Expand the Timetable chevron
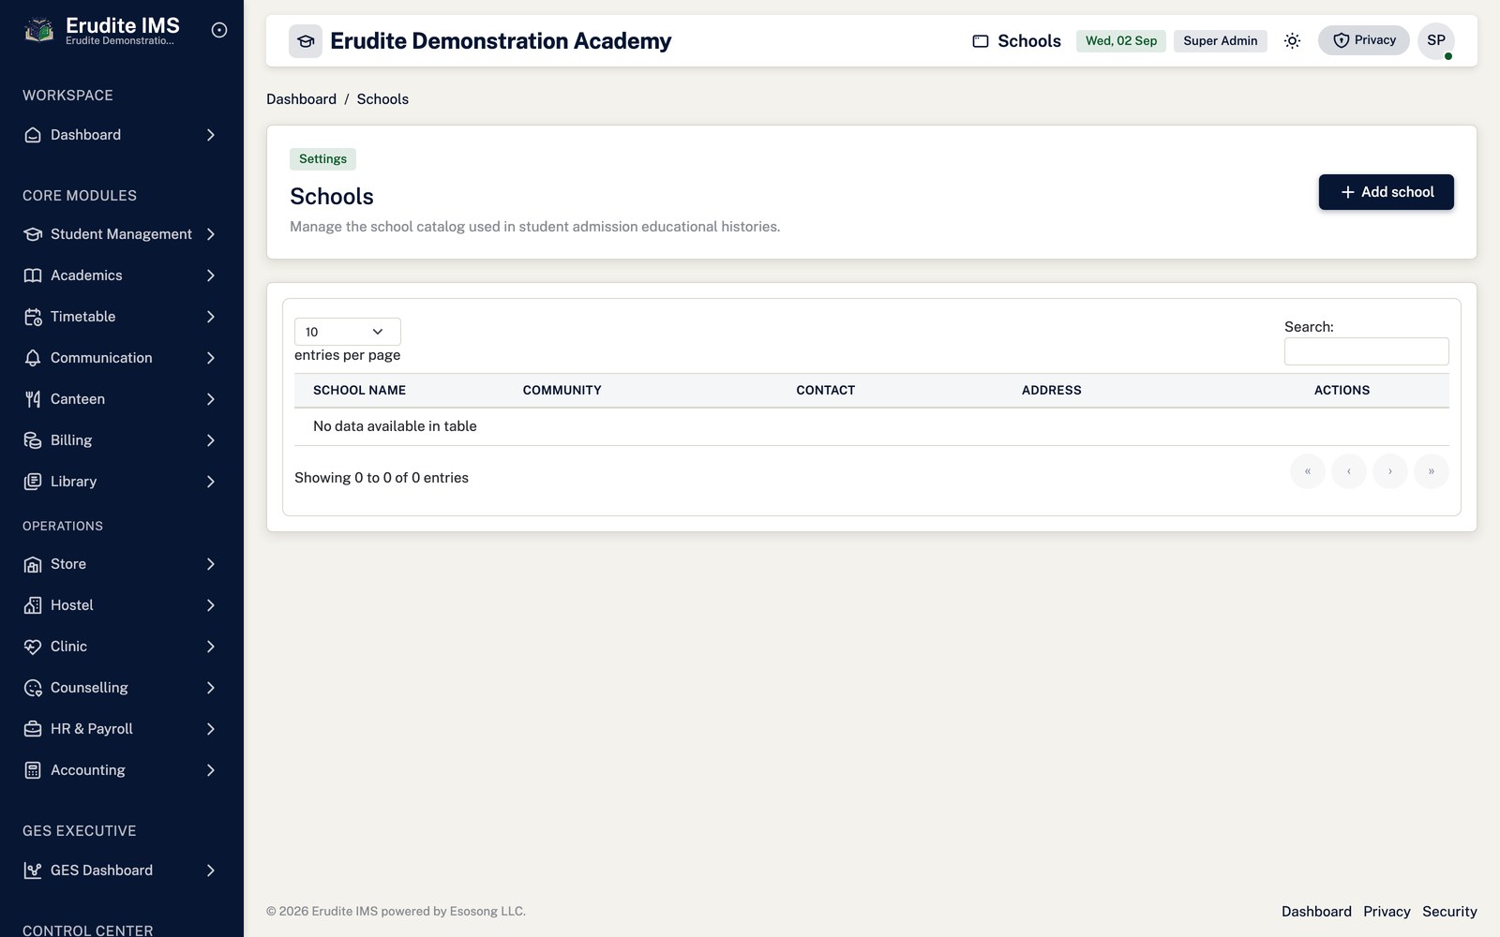 click(x=211, y=317)
